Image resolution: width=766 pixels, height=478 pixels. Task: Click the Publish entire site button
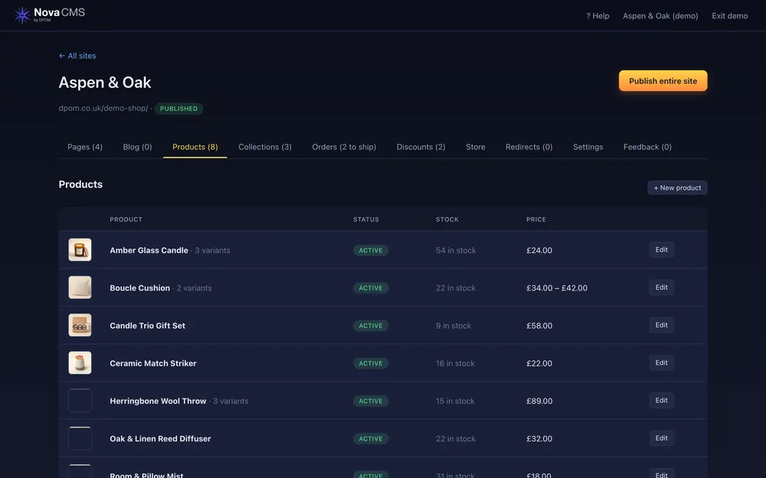663,81
